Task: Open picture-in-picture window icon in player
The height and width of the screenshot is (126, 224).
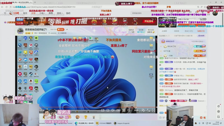Action: (x=143, y=110)
